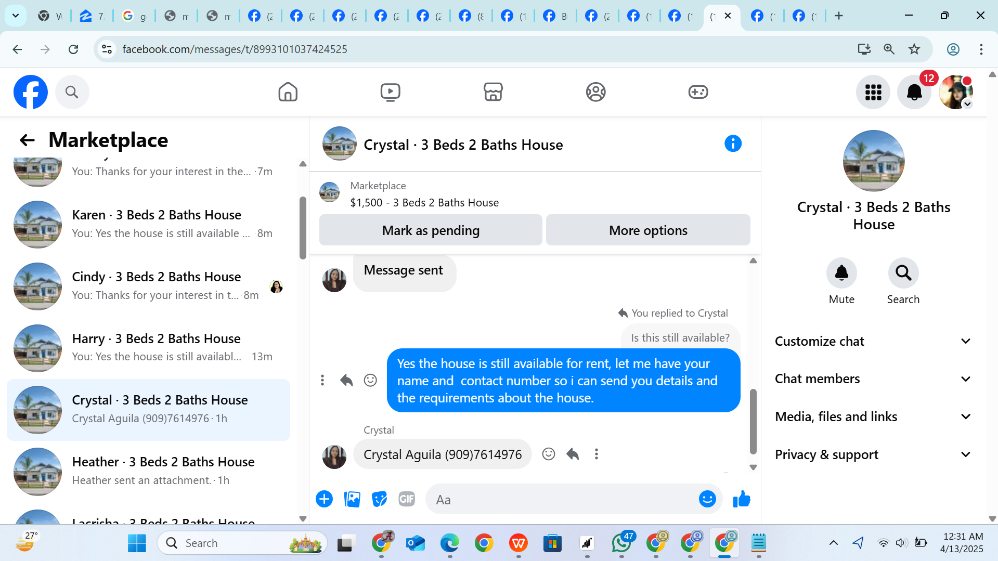Open more menu for Crystal Aguila message
Image resolution: width=998 pixels, height=561 pixels.
point(597,454)
